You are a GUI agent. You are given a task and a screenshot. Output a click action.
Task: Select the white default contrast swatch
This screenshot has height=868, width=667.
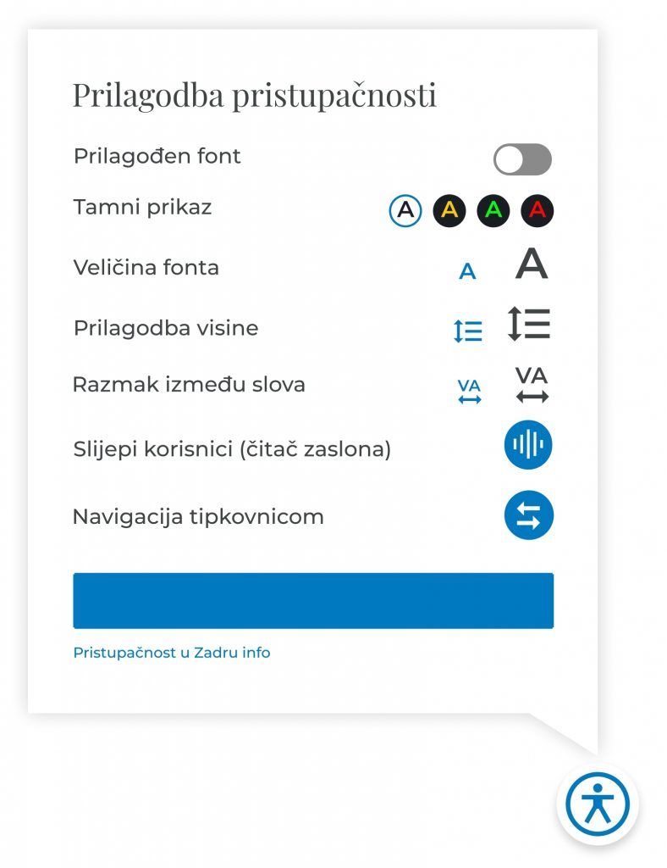(405, 210)
